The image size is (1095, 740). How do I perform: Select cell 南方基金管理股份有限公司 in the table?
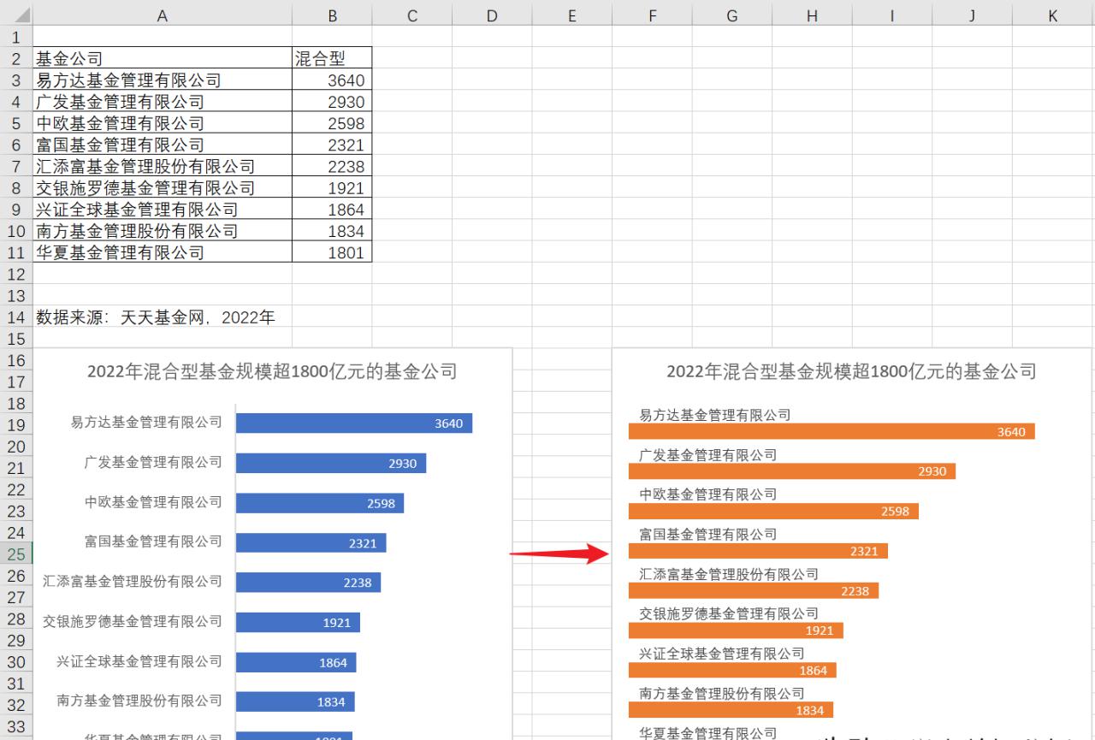tap(163, 231)
